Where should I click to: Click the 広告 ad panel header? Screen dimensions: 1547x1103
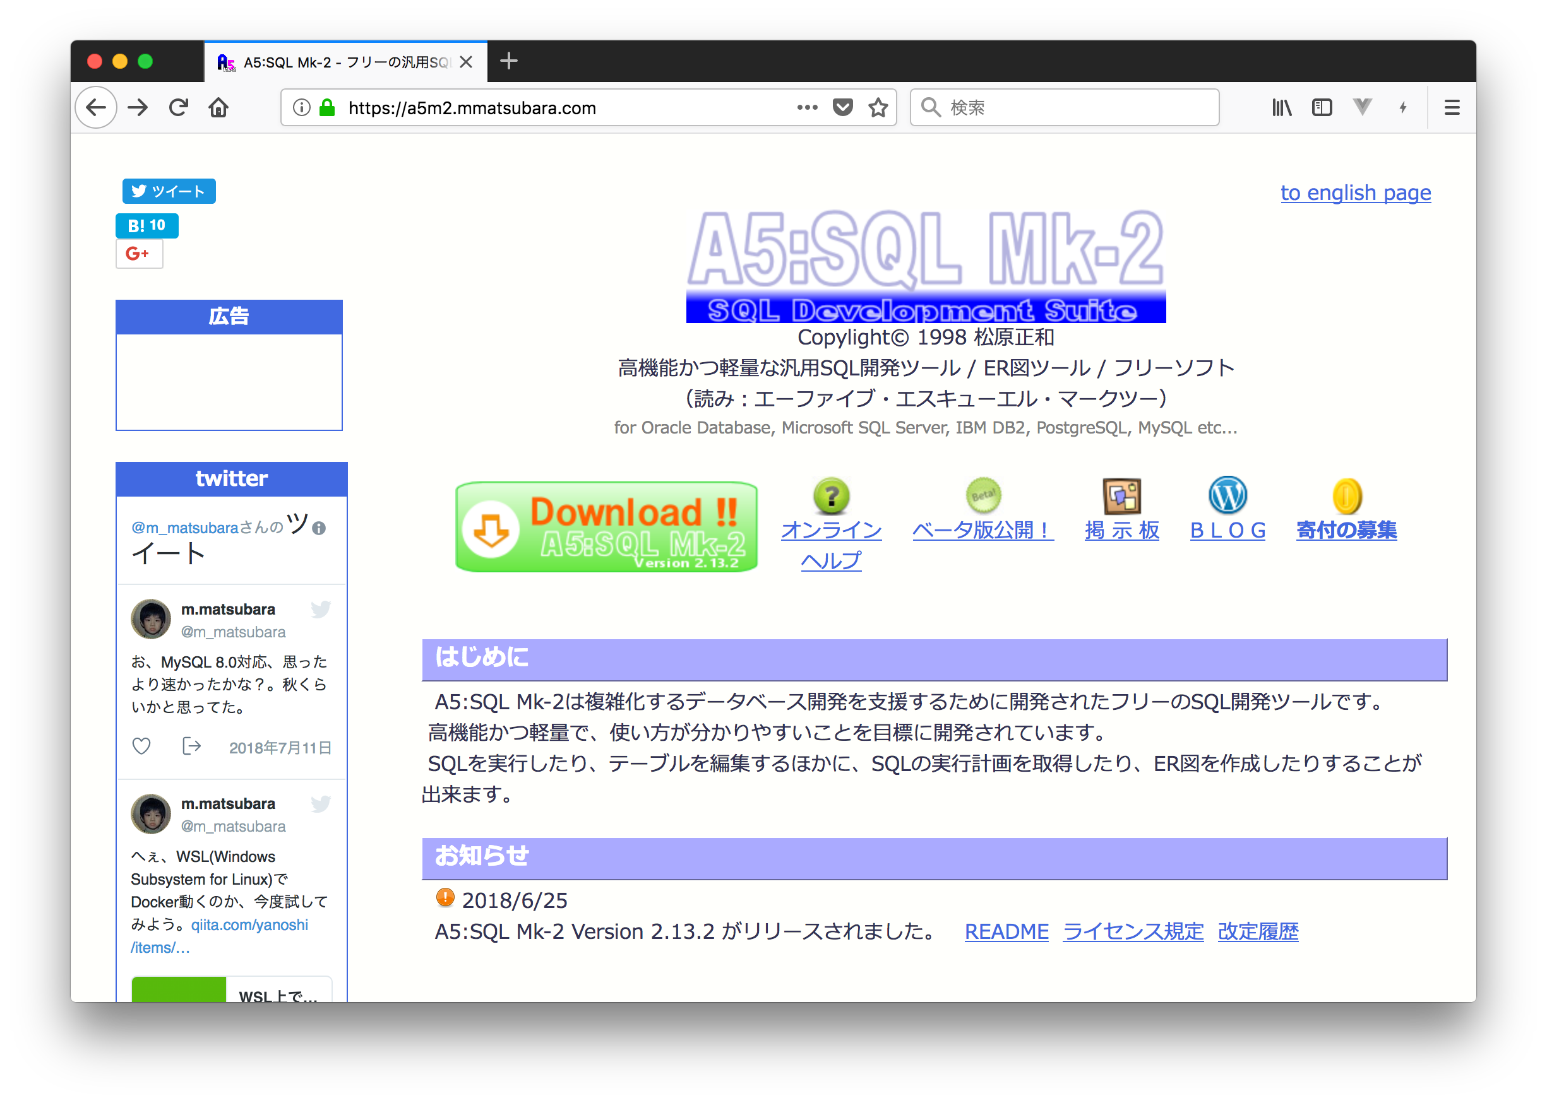229,317
